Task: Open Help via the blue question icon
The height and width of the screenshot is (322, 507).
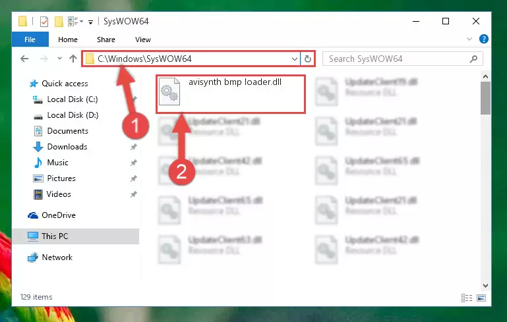Action: 484,39
